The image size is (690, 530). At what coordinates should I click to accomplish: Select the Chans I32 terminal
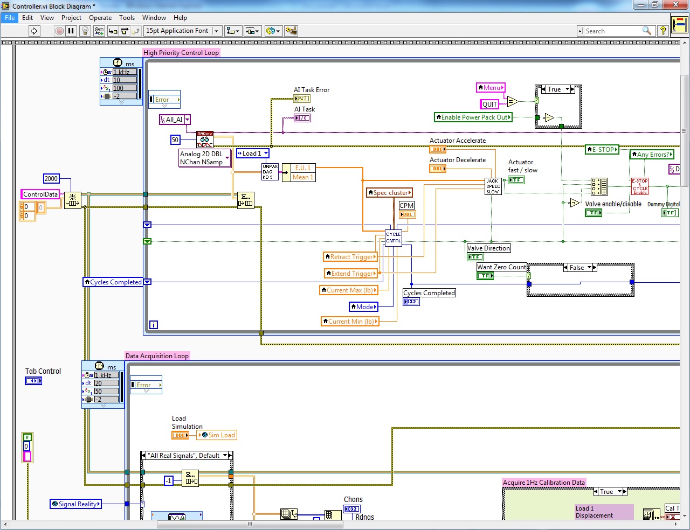(352, 508)
